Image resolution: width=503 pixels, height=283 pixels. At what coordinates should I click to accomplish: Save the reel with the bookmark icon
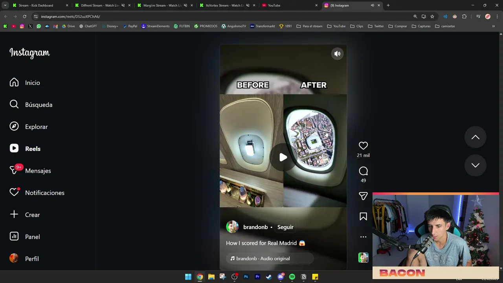363,217
